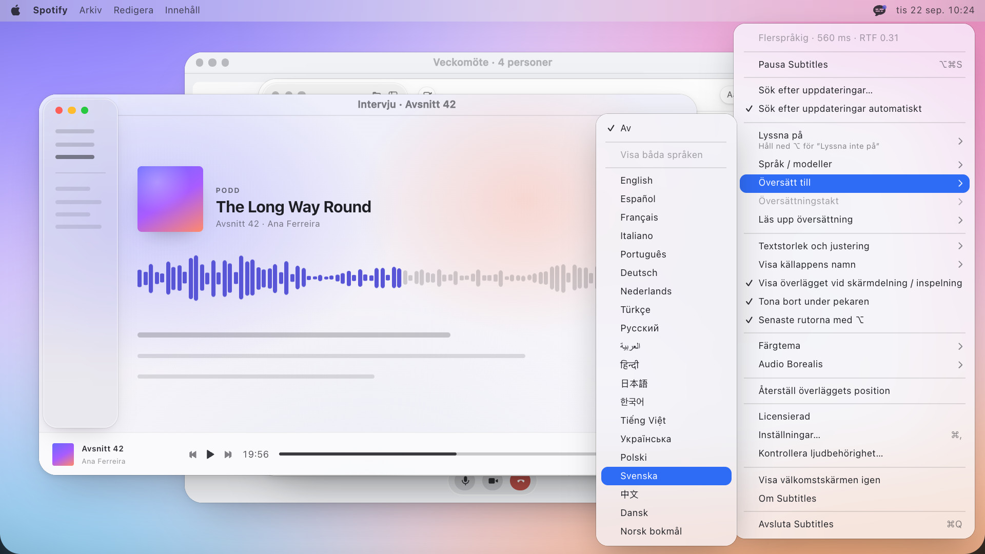
Task: Skip to next track in player
Action: tap(228, 454)
